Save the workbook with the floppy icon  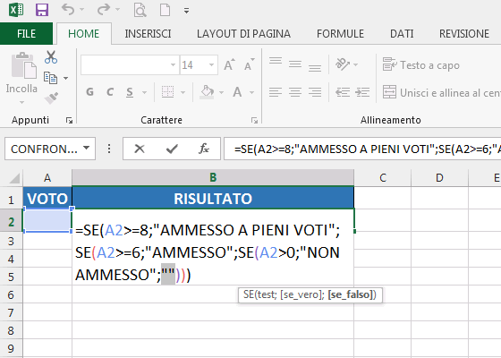tap(42, 10)
